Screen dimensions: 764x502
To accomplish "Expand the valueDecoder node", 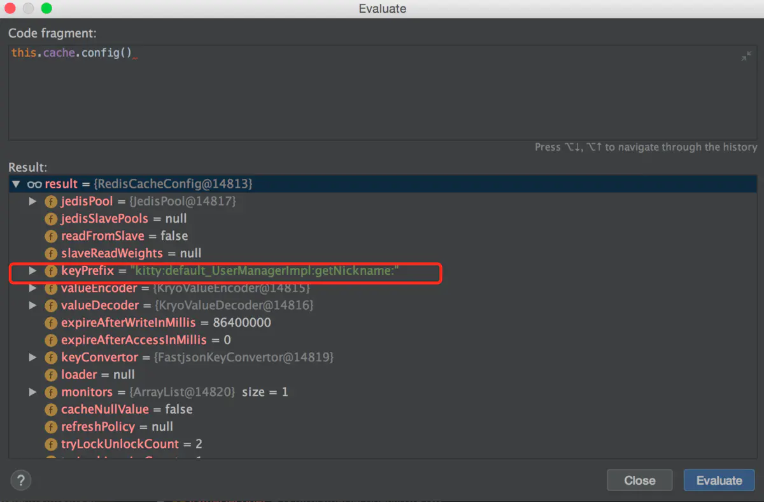I will pos(33,305).
